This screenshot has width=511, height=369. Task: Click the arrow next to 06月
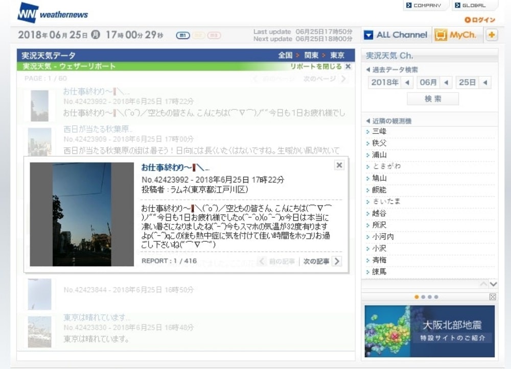pos(447,82)
